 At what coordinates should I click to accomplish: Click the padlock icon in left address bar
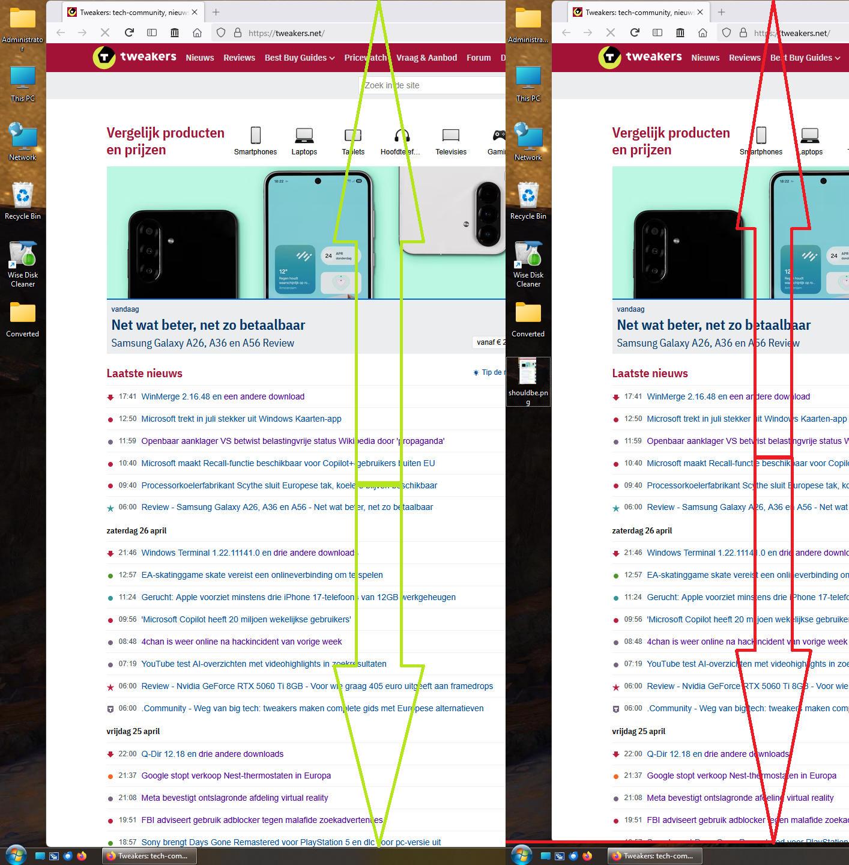coord(238,32)
